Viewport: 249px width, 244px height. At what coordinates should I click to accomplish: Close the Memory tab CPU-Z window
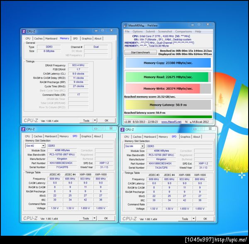click(x=112, y=30)
